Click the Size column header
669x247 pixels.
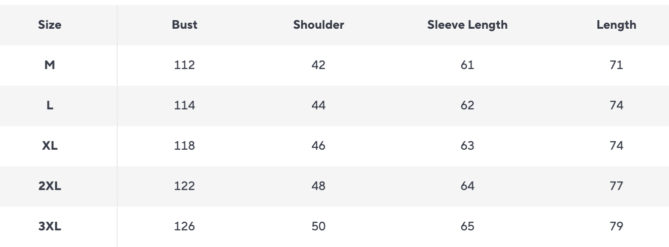tap(50, 25)
